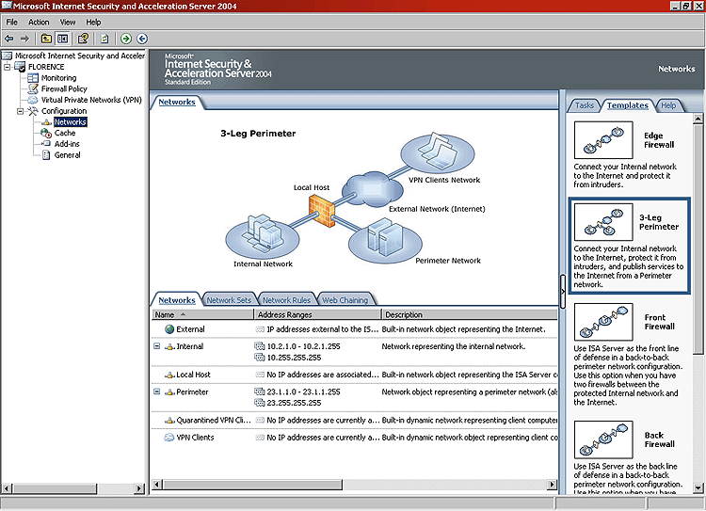Click the templates pane scroll down arrow
This screenshot has height=511, width=706.
pos(698,488)
